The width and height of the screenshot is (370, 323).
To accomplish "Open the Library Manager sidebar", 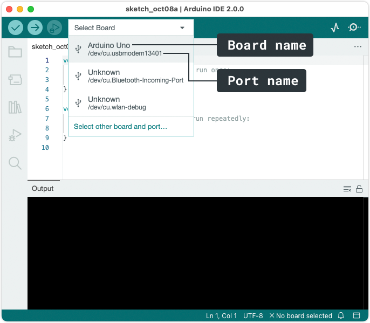I will [15, 107].
